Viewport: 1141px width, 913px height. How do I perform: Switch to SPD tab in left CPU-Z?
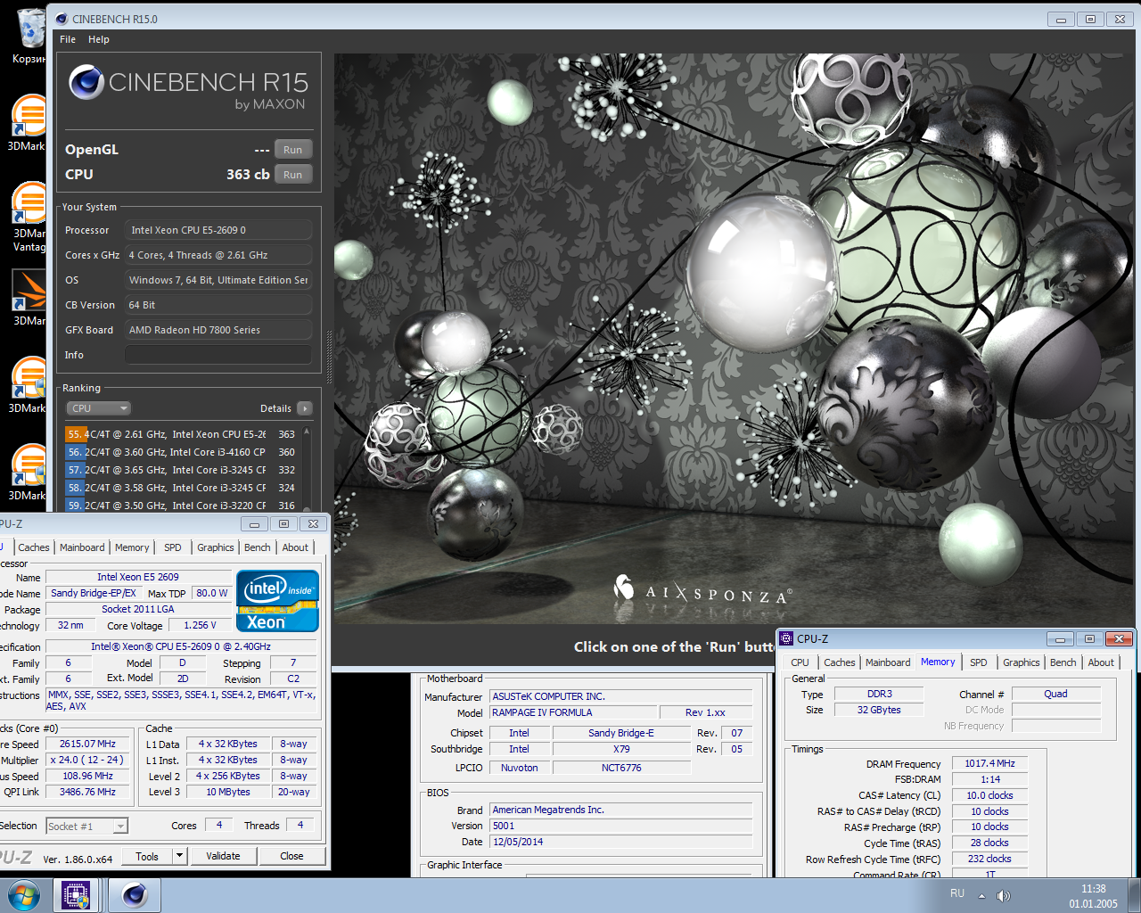pos(173,547)
